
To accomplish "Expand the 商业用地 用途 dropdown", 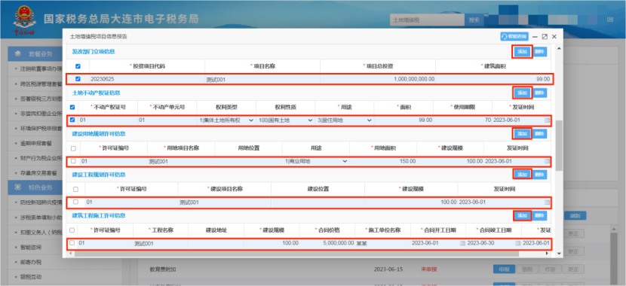I will 316,161.
